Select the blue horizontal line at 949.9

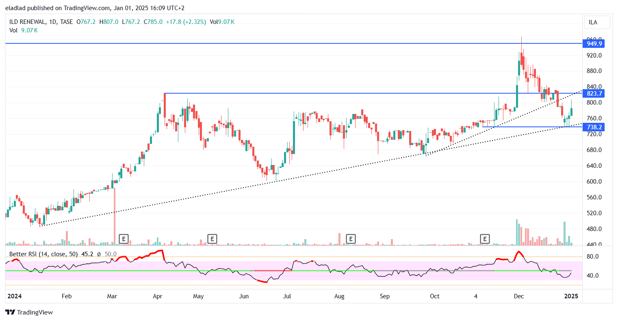(x=293, y=43)
